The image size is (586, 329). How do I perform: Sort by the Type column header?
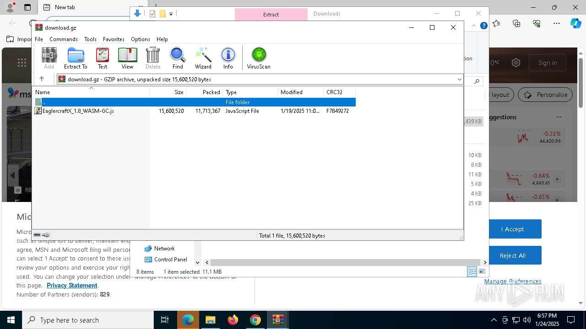pyautogui.click(x=250, y=92)
